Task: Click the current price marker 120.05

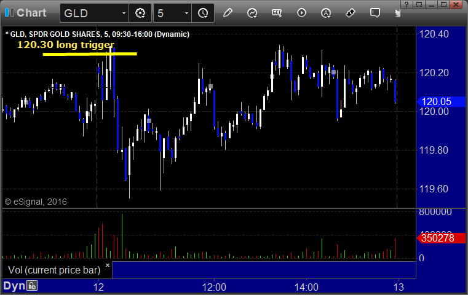Action: tap(441, 102)
